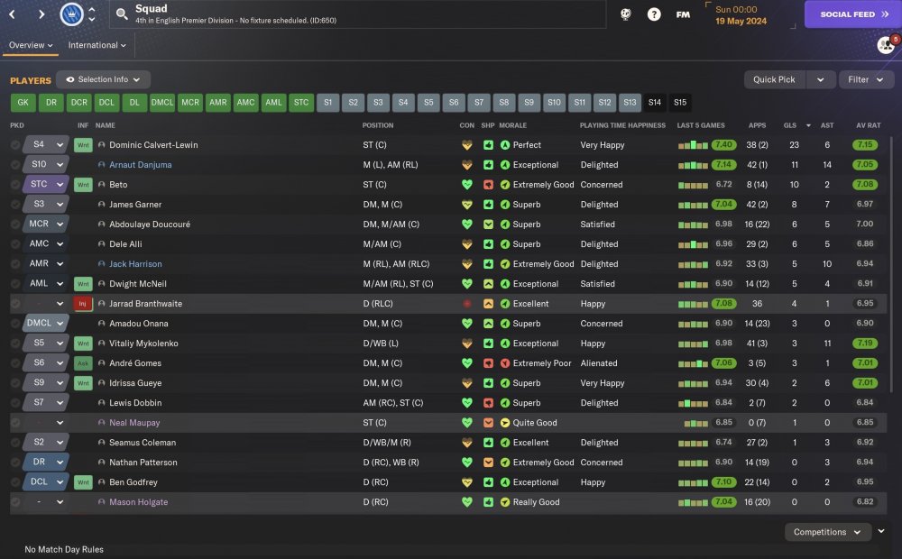Click Wnt status icon for Ben Godfrey
The height and width of the screenshot is (559, 902).
[x=83, y=482]
